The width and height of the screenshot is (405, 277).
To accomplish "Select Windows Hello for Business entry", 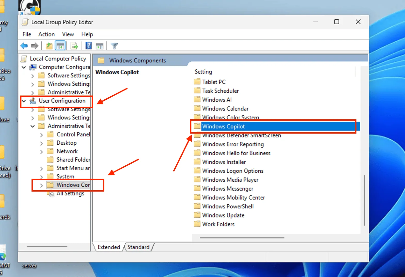I will pos(236,153).
